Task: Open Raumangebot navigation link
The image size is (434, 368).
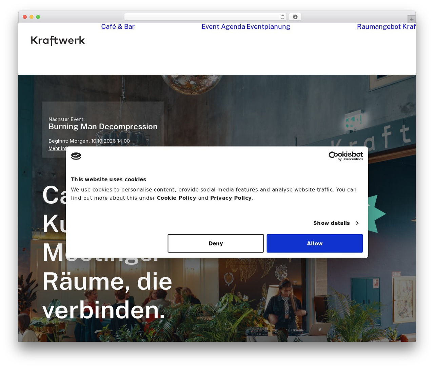Action: (379, 26)
